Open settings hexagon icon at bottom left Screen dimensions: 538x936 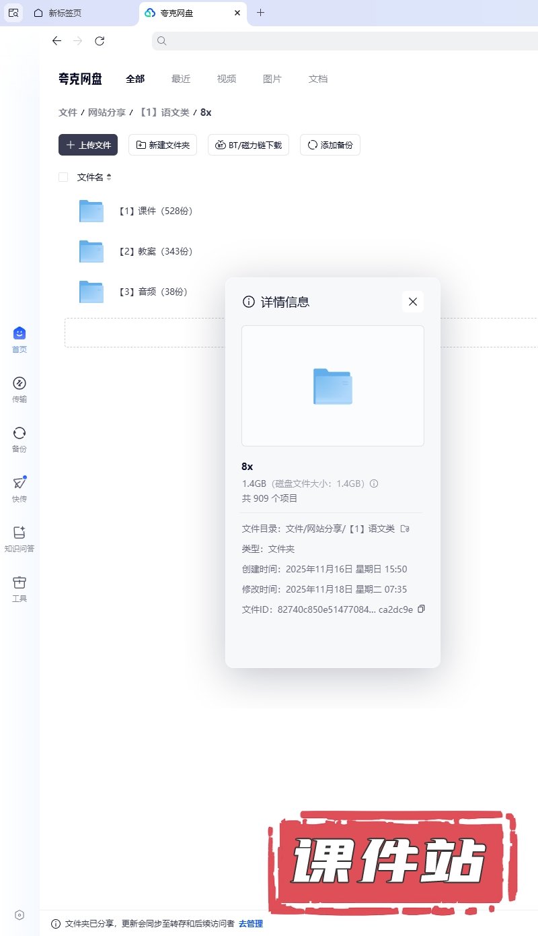[20, 914]
